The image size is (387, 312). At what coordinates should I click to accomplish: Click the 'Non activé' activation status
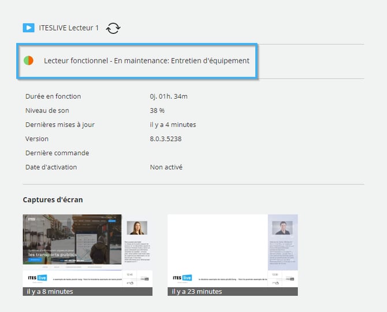click(166, 167)
